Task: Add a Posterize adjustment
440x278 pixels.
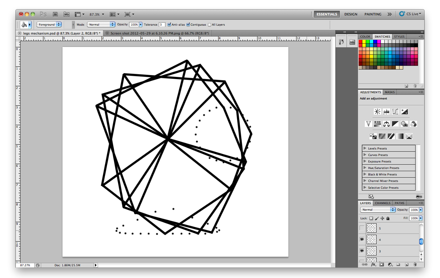Action: click(382, 136)
